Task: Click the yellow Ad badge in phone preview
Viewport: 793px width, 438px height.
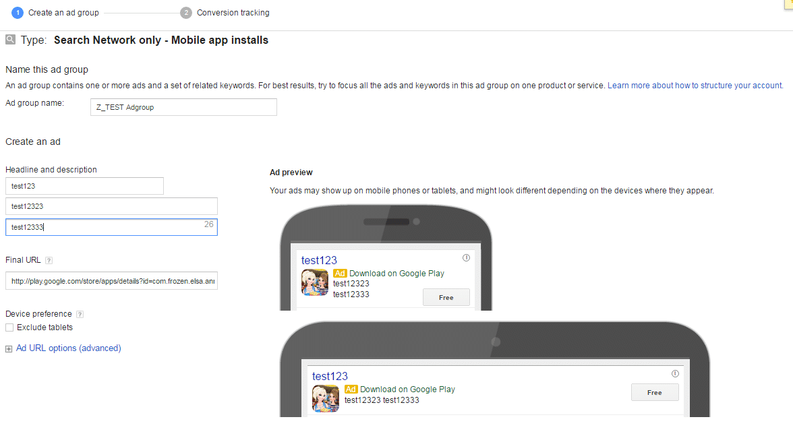Action: [x=340, y=274]
